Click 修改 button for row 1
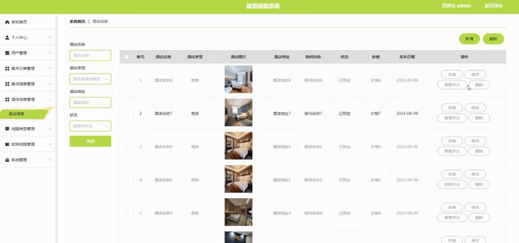The width and height of the screenshot is (519, 243). pos(475,74)
